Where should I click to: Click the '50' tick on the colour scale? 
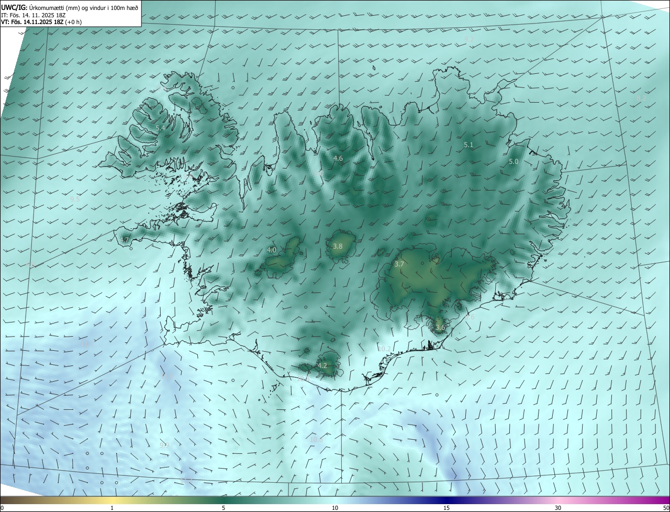click(666, 508)
